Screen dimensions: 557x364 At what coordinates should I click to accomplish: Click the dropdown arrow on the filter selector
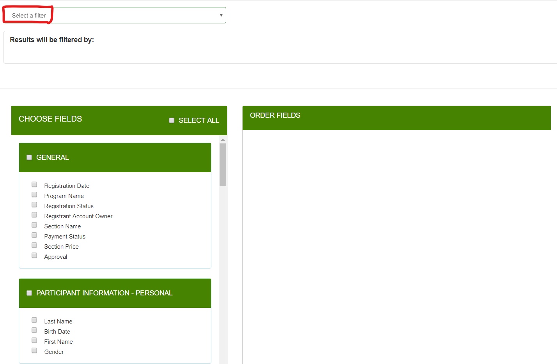click(221, 15)
